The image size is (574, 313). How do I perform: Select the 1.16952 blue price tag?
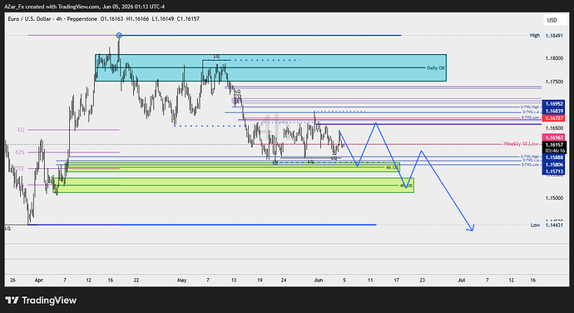[554, 104]
